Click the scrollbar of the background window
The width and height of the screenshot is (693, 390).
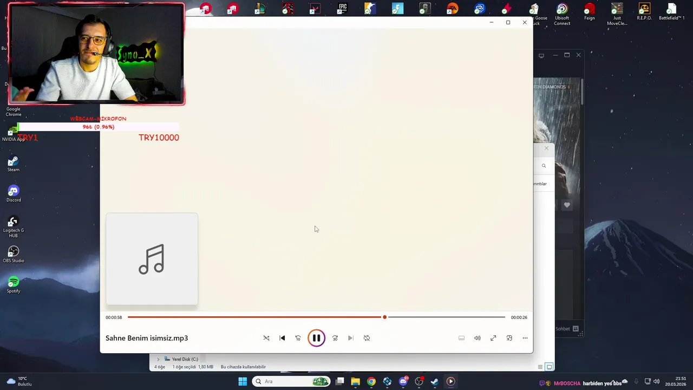pyautogui.click(x=582, y=92)
